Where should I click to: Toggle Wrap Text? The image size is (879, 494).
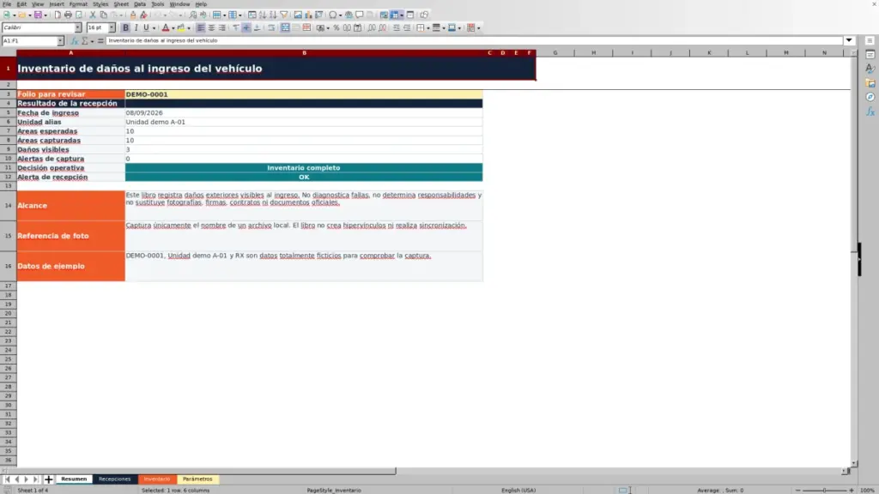[271, 27]
